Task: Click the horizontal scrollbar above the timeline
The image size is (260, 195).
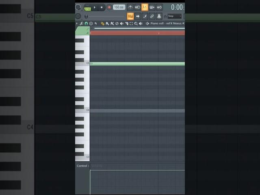Action: [139, 28]
